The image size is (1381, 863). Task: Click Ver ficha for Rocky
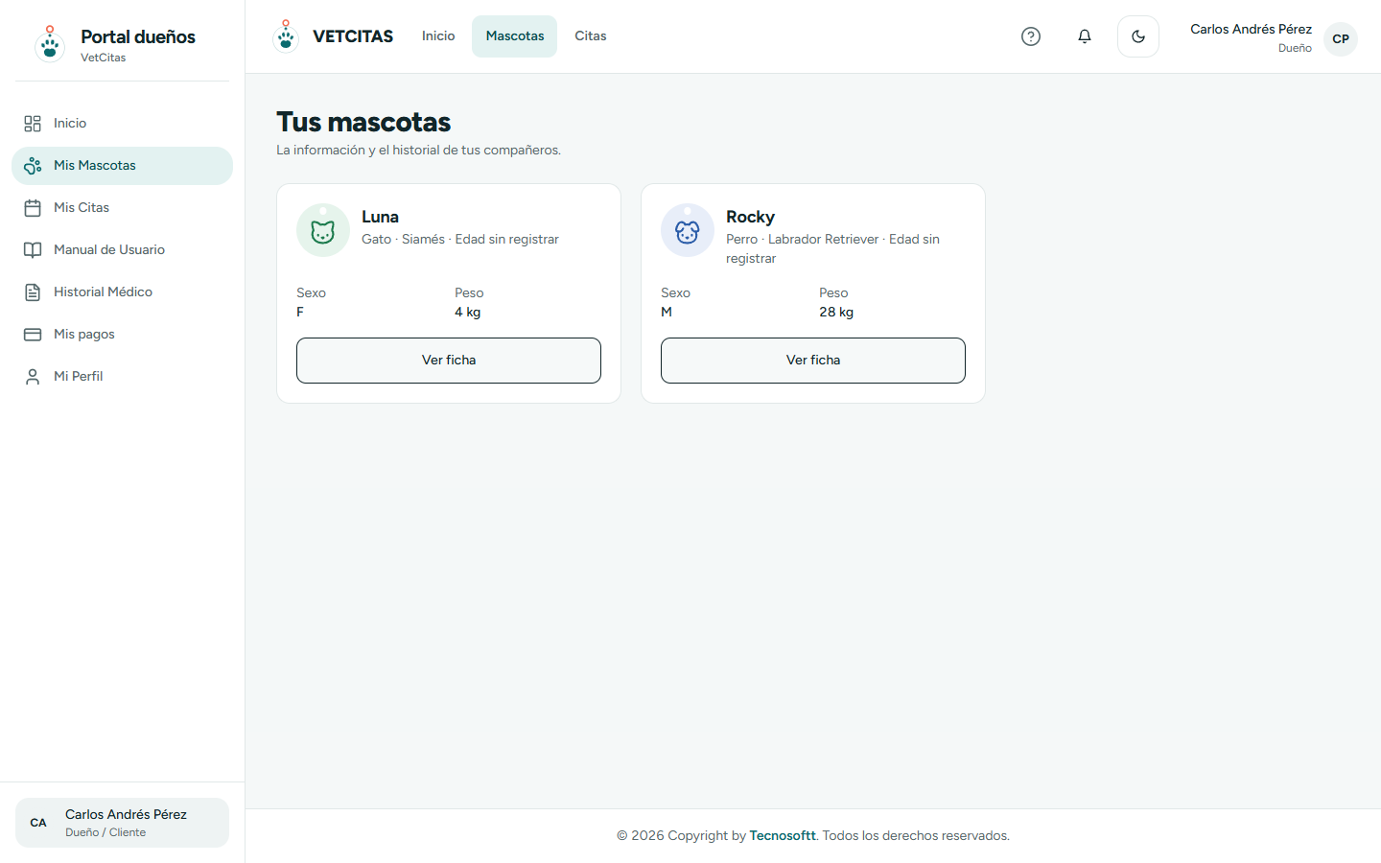(813, 361)
